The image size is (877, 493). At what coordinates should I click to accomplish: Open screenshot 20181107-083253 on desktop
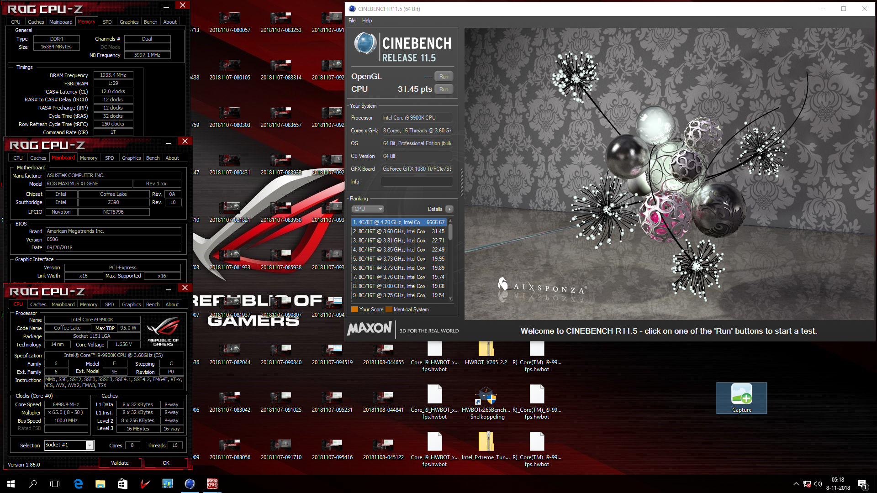click(281, 23)
